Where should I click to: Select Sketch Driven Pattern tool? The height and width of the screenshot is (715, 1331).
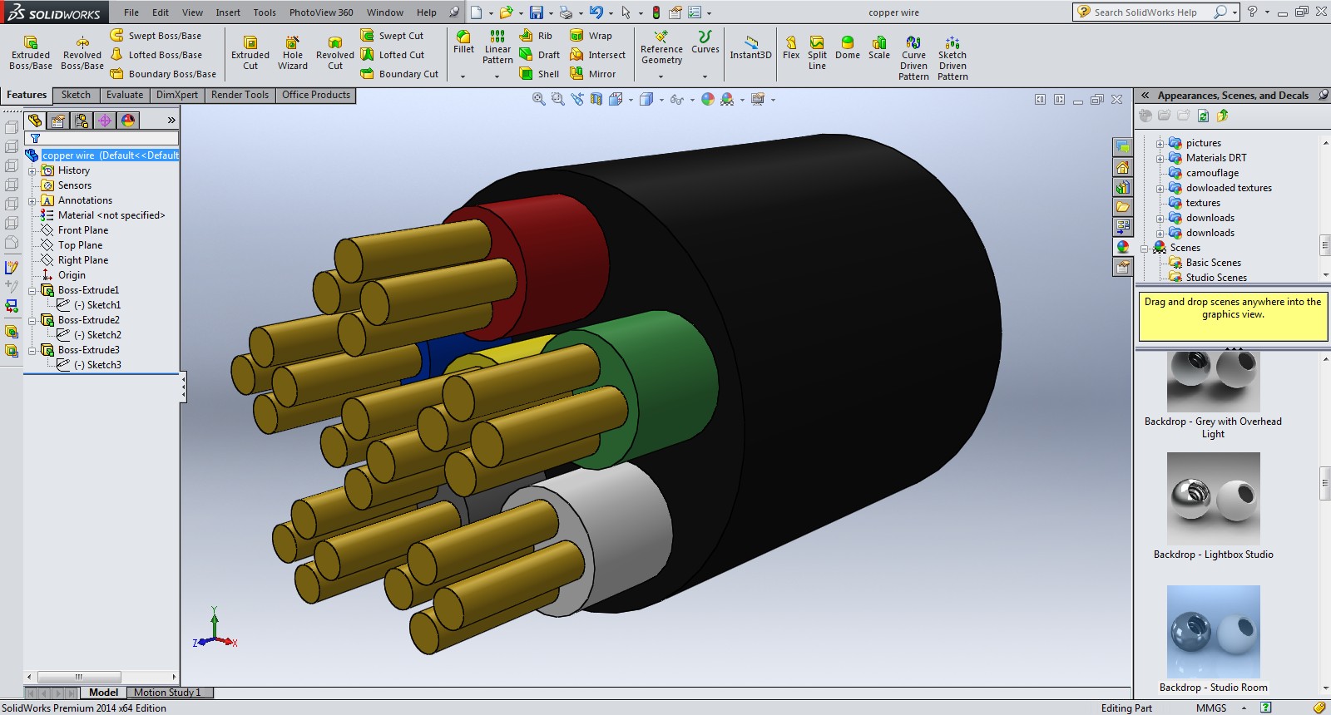click(x=952, y=58)
